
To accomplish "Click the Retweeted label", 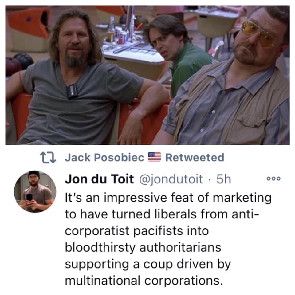I will click(x=195, y=157).
